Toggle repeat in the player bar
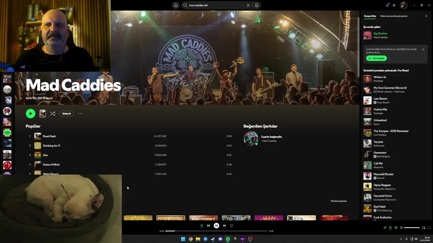The width and height of the screenshot is (433, 243). (x=231, y=225)
